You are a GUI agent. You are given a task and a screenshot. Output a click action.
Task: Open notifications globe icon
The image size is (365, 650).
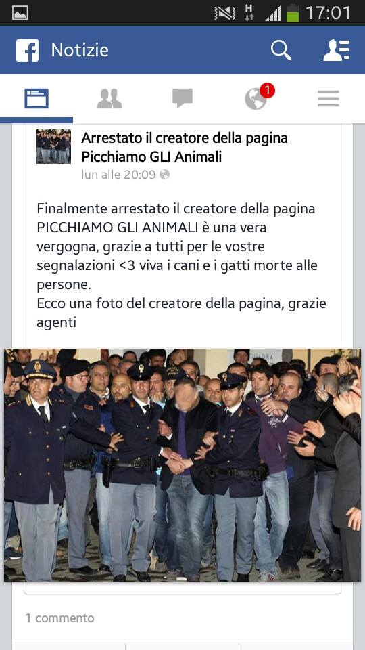tap(255, 100)
